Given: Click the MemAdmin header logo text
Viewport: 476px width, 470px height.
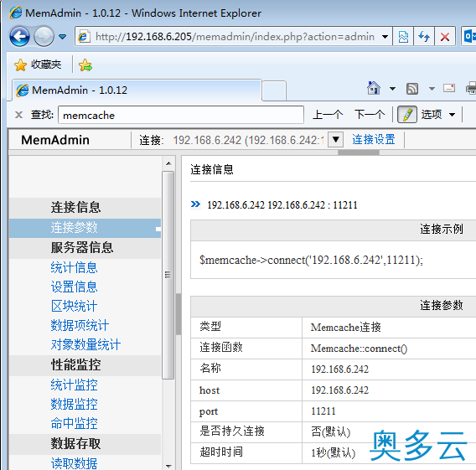Looking at the screenshot, I should tap(55, 140).
